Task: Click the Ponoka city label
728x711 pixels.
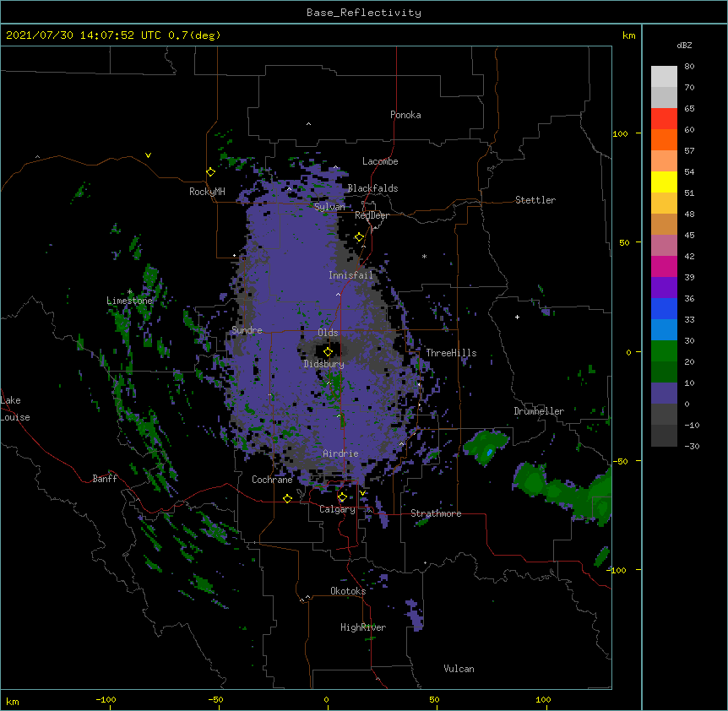Action: [x=405, y=115]
